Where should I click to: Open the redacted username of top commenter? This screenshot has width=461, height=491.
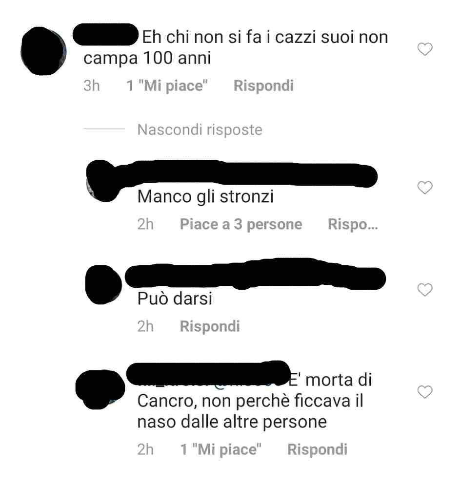coord(106,34)
